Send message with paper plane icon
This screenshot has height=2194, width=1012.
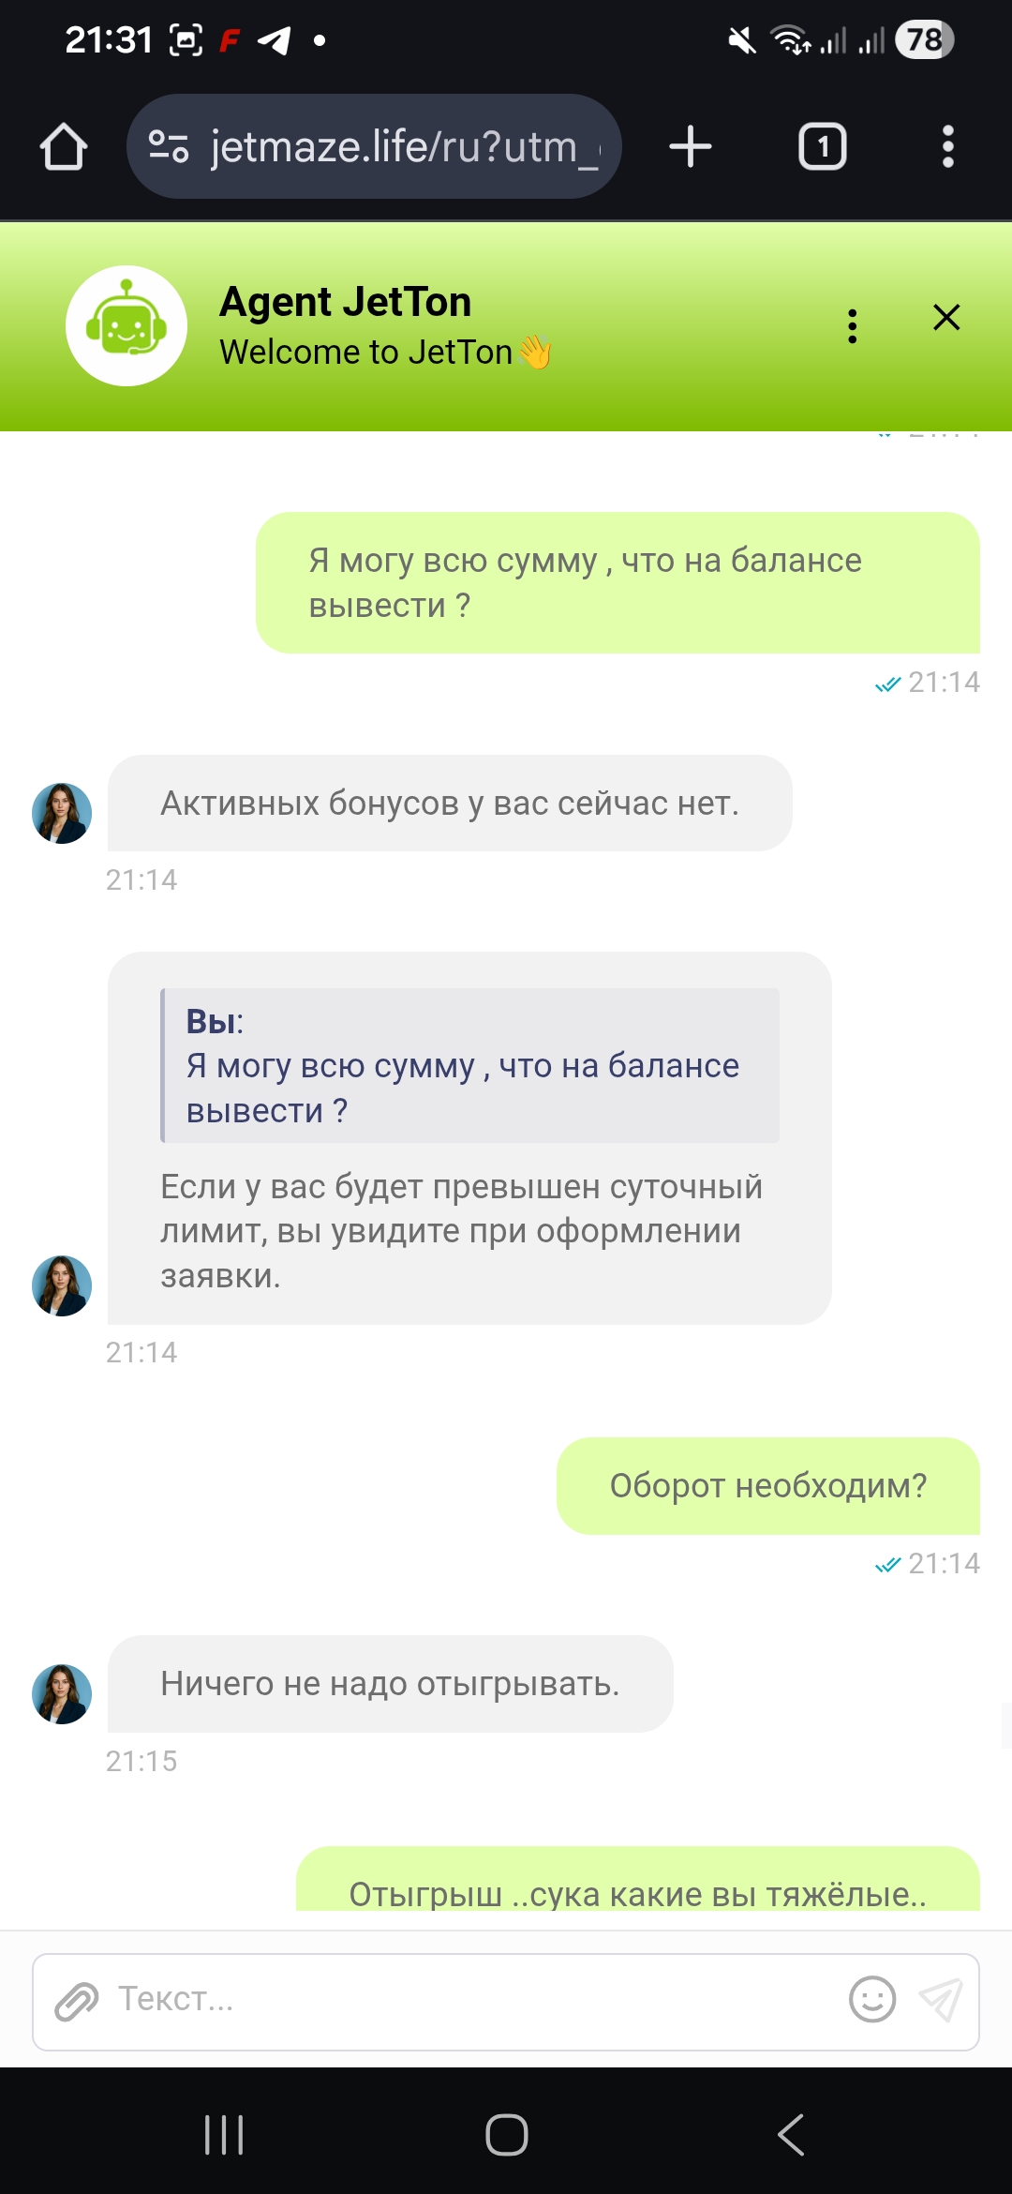(941, 1999)
